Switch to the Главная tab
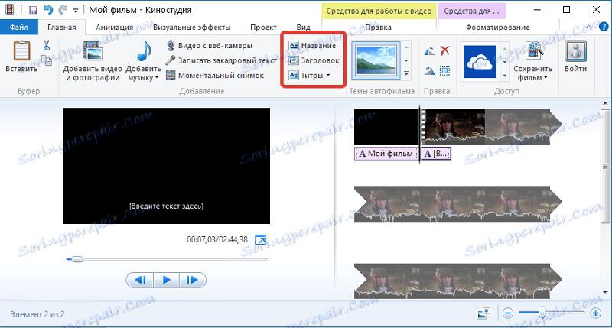This screenshot has width=612, height=328. pos(62,28)
